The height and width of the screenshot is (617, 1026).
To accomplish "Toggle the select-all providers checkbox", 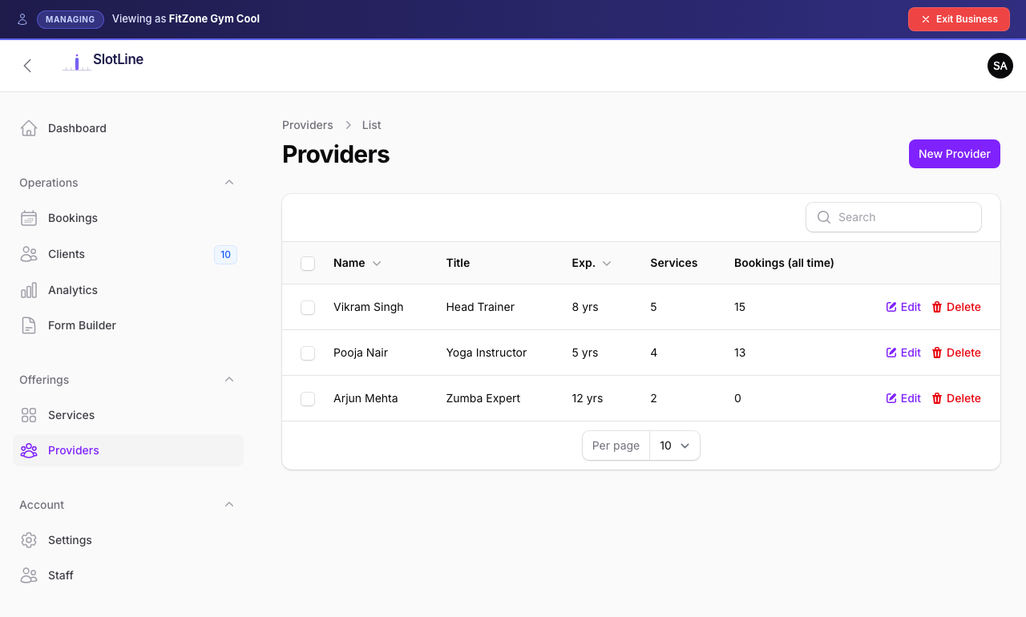I will pyautogui.click(x=308, y=264).
